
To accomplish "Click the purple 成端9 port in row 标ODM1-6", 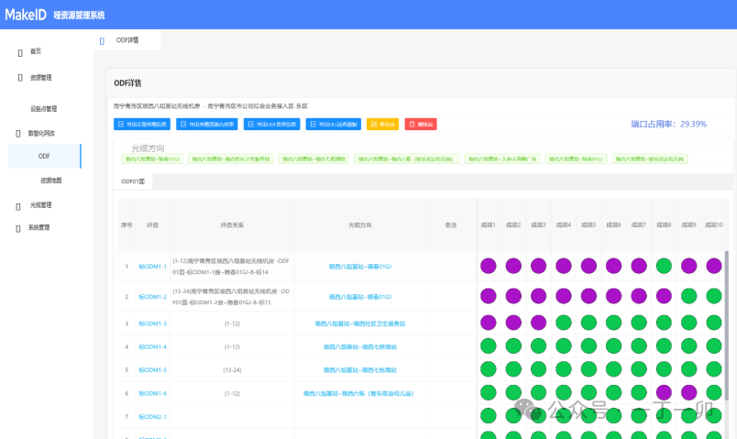I will (x=689, y=392).
